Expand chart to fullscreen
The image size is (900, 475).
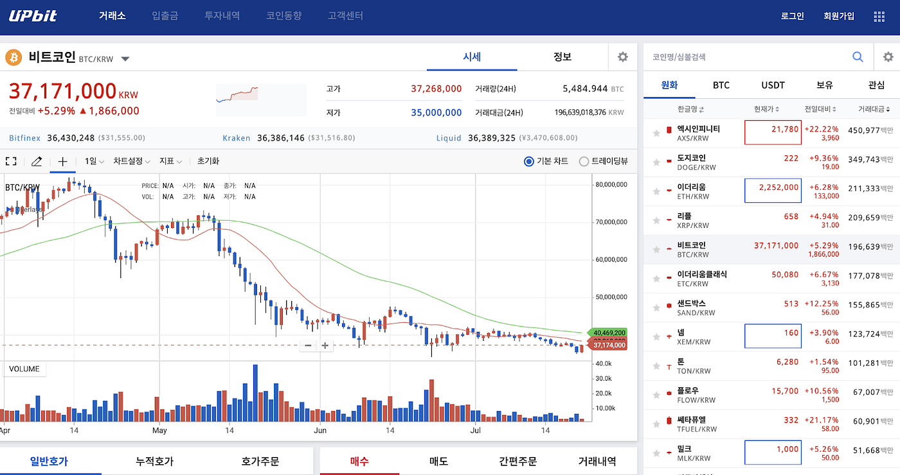[x=11, y=161]
